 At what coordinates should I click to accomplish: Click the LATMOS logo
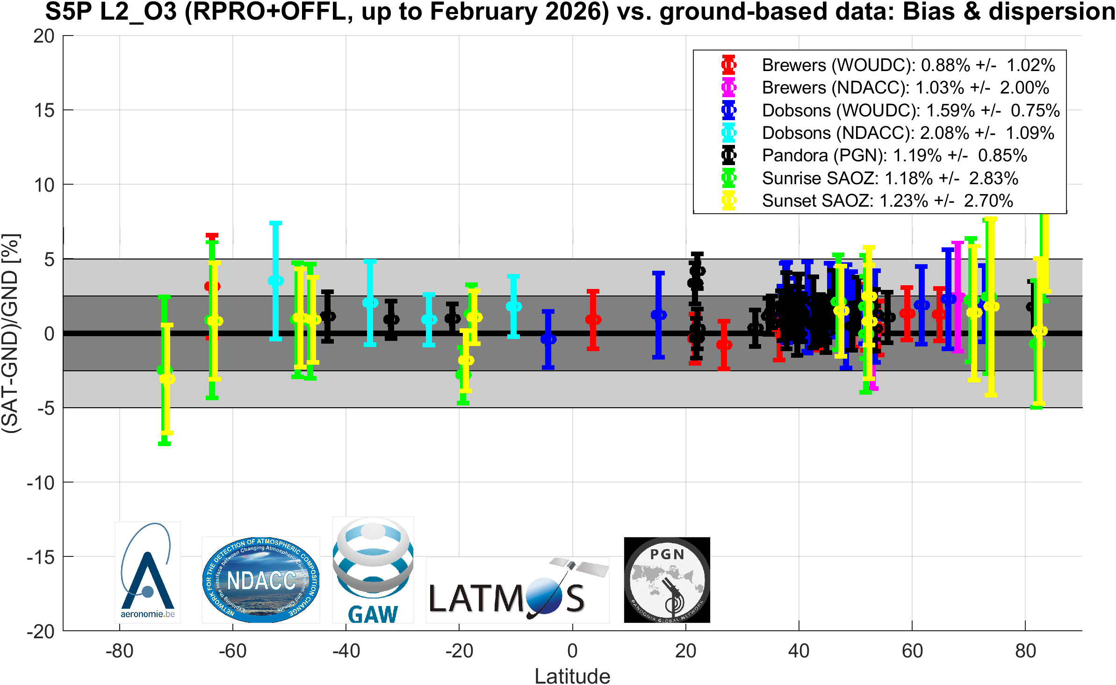tap(518, 590)
